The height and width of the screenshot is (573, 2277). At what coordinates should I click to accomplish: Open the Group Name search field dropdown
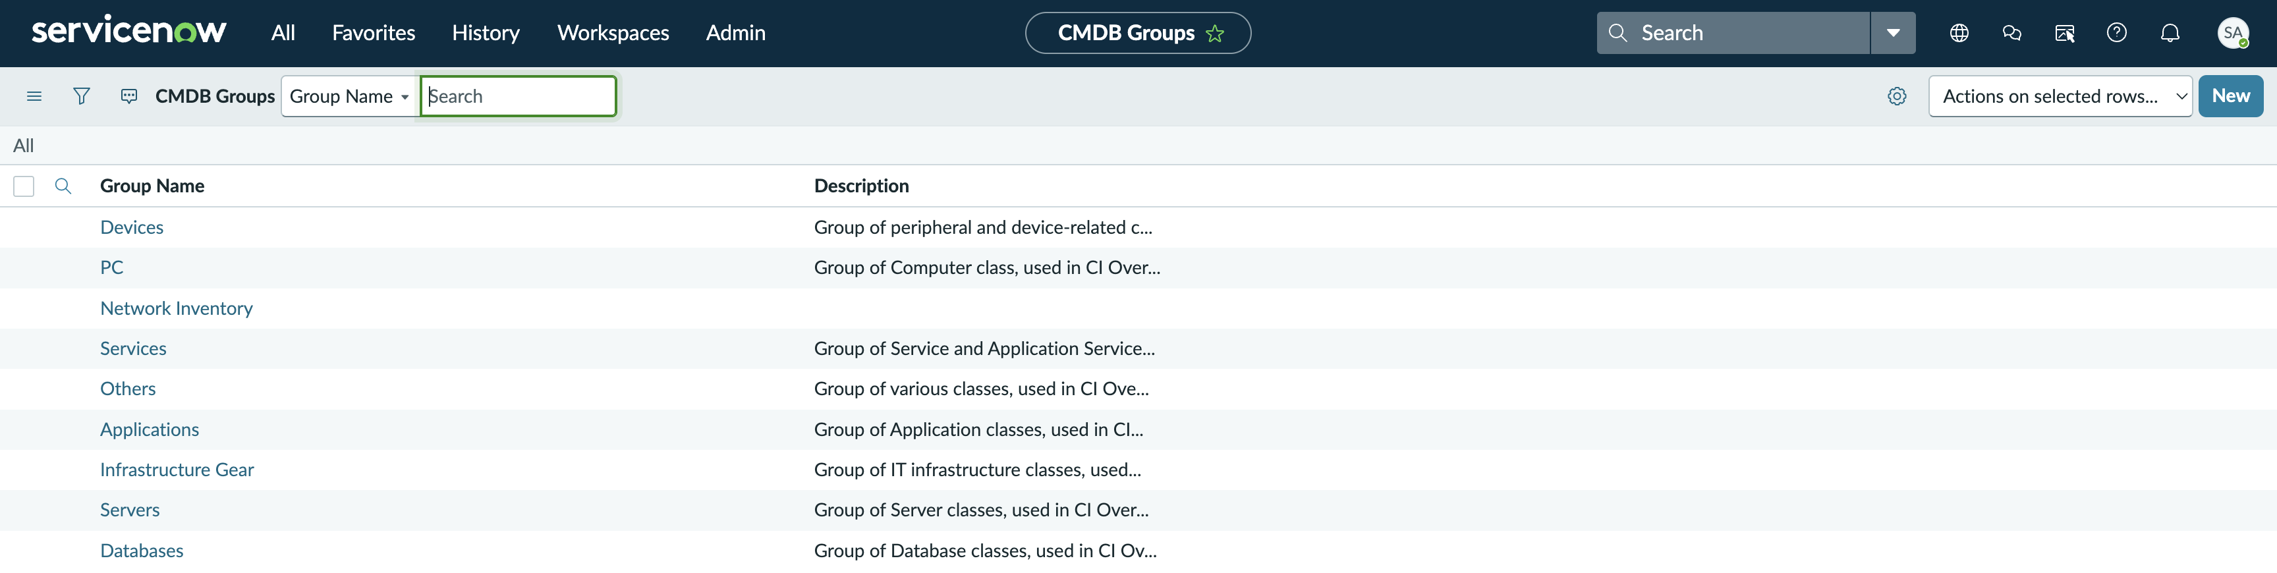pyautogui.click(x=350, y=96)
